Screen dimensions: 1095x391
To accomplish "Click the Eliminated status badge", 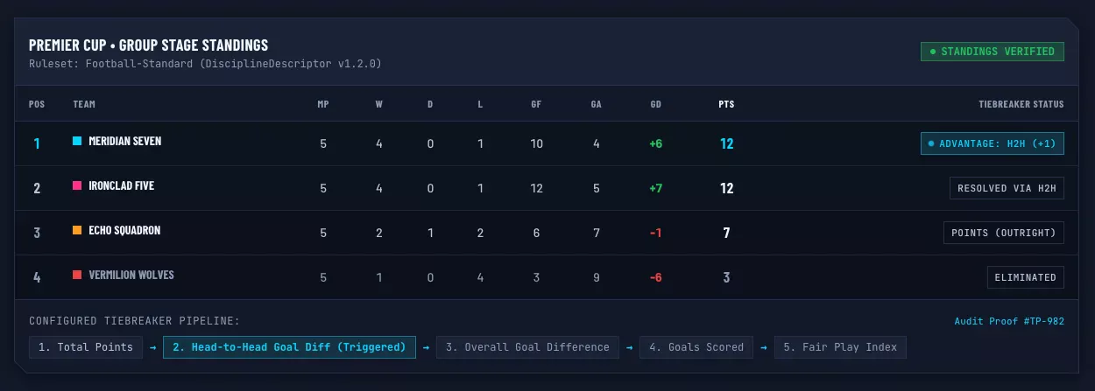I will click(1025, 277).
